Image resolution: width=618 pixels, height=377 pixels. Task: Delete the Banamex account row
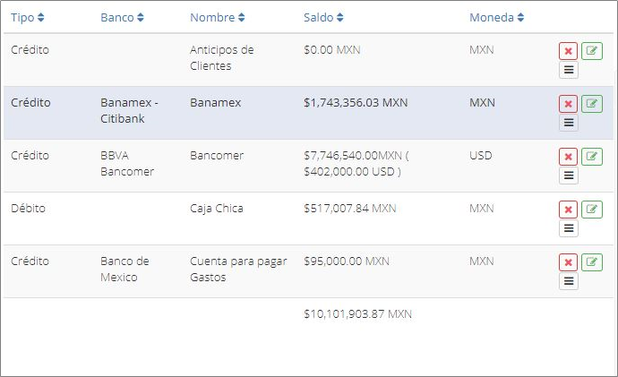(568, 104)
